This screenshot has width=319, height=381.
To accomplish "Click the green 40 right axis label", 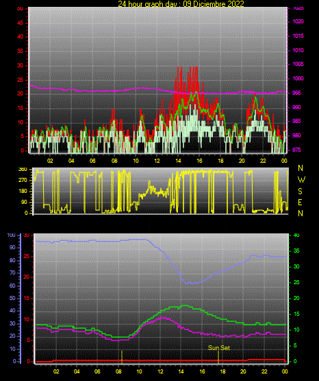I will (296, 235).
